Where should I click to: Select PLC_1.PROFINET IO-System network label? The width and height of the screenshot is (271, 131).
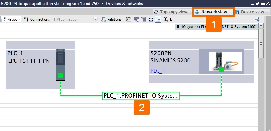click(x=141, y=96)
